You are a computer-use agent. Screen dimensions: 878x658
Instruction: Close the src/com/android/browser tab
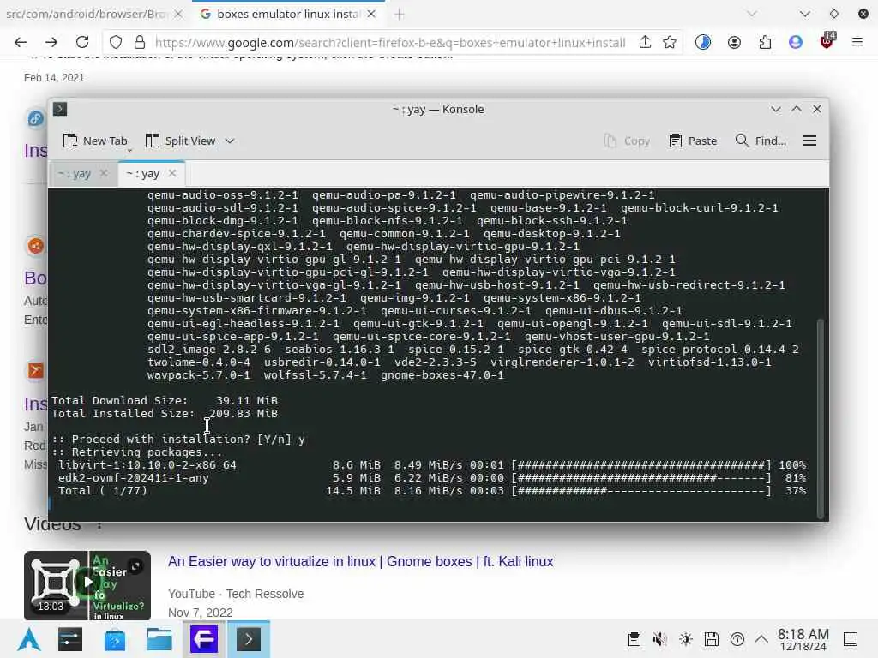tap(178, 14)
